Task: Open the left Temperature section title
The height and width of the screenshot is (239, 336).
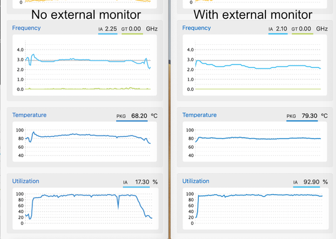Action: [29, 115]
